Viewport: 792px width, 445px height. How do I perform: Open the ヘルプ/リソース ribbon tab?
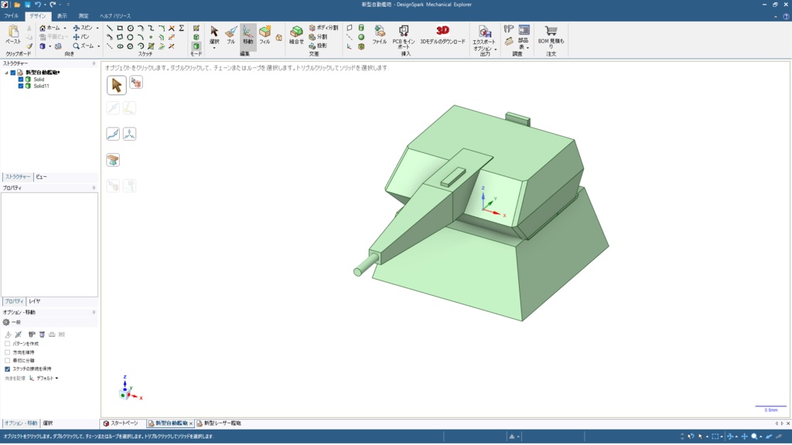(115, 16)
